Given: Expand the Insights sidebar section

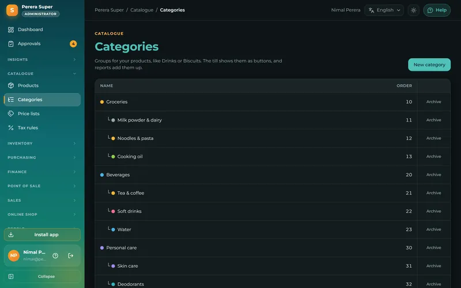Looking at the screenshot, I should pyautogui.click(x=42, y=60).
